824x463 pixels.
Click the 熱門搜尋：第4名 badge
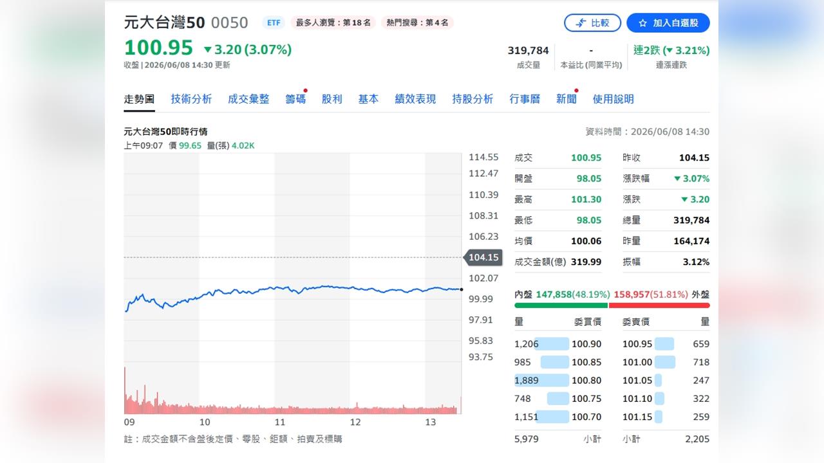tap(417, 23)
